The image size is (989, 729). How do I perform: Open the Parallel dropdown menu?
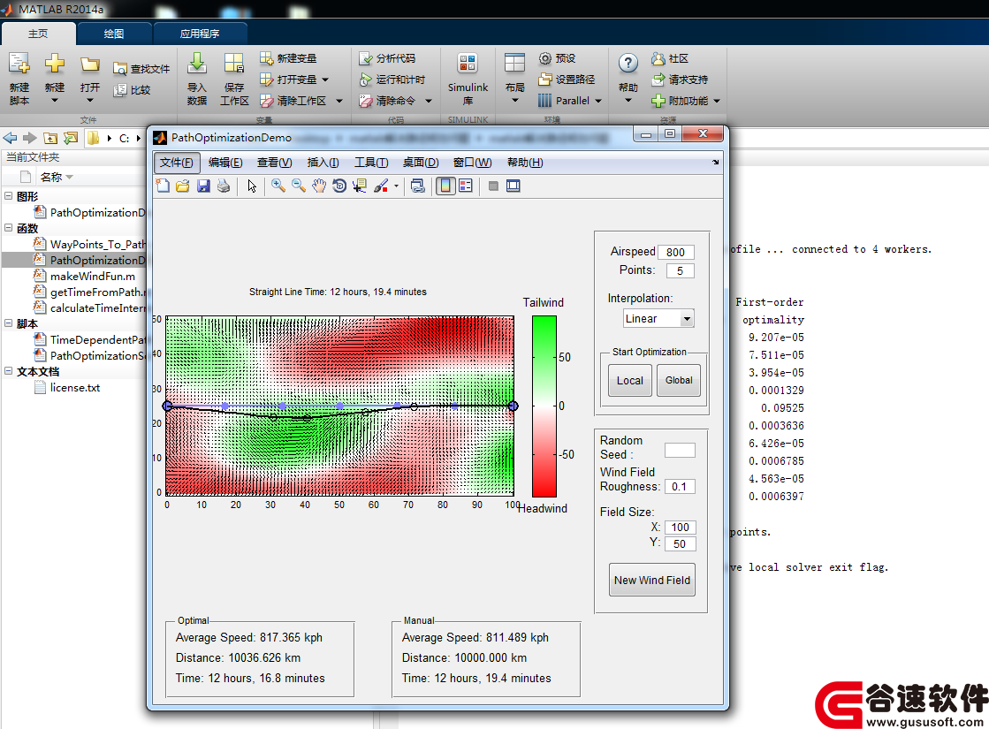570,101
